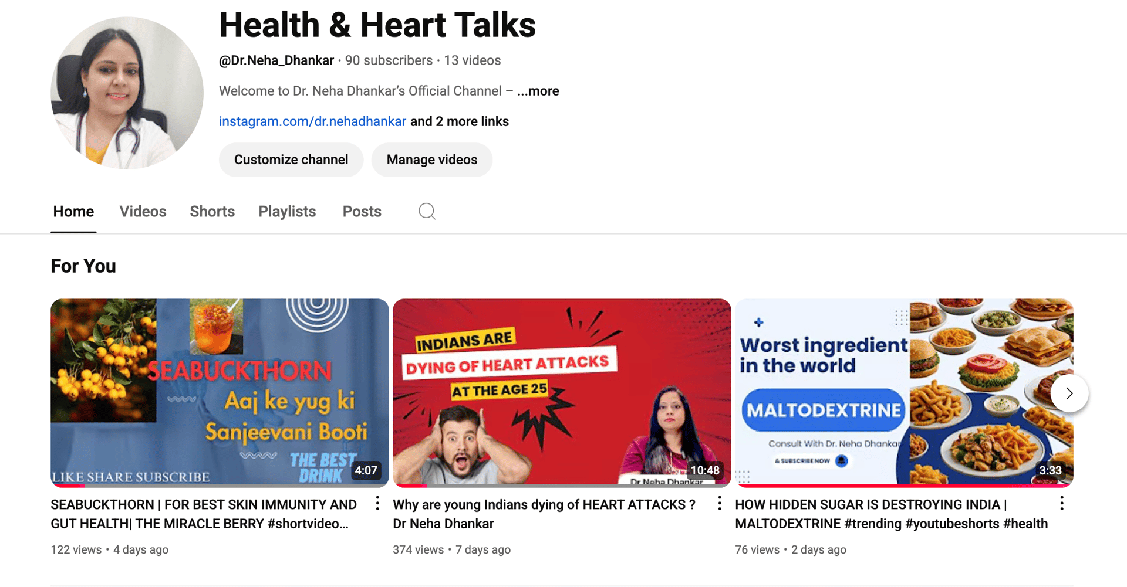Open SEABUCKTHORN video title link
The height and width of the screenshot is (587, 1127).
[204, 514]
